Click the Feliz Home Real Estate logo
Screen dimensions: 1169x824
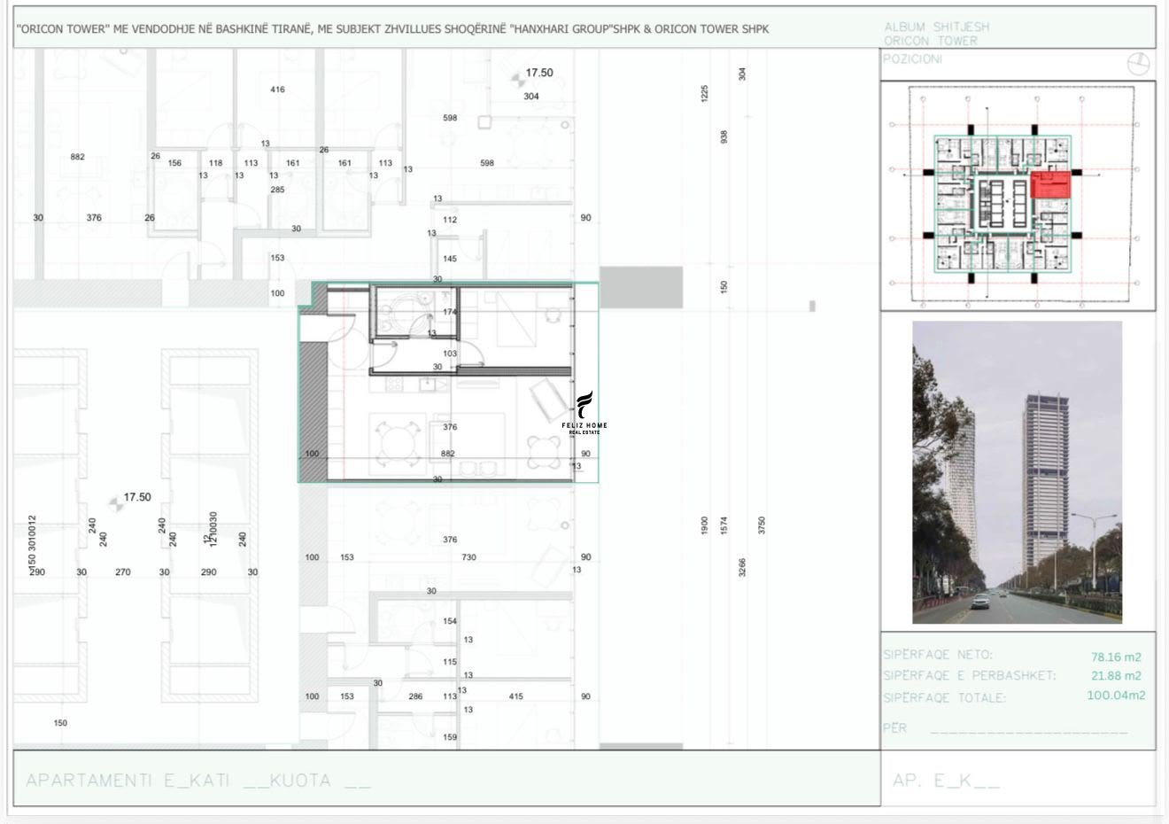coord(584,413)
